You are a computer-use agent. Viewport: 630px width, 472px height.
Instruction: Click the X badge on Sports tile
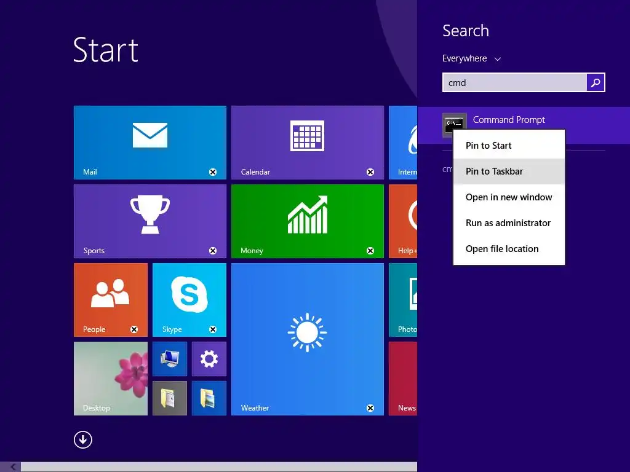(212, 251)
